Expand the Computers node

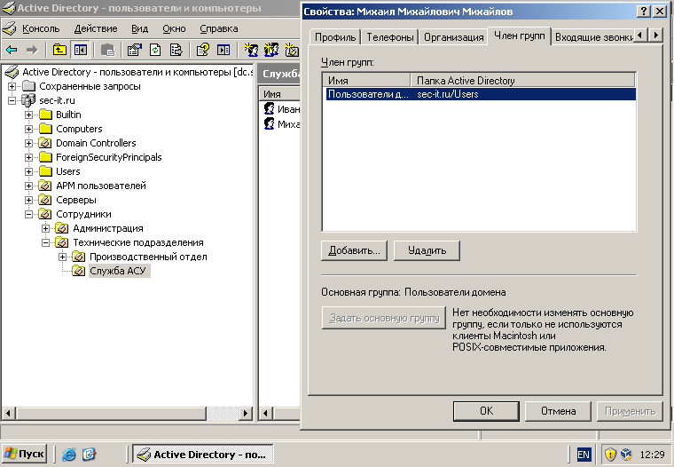tap(28, 129)
